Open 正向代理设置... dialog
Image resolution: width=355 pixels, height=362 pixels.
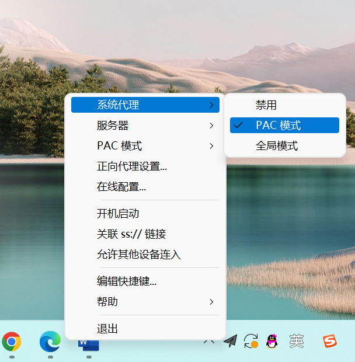click(145, 166)
